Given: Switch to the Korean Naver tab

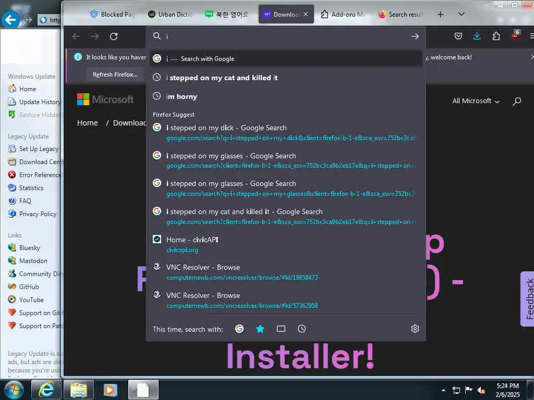Looking at the screenshot, I should pos(227,14).
